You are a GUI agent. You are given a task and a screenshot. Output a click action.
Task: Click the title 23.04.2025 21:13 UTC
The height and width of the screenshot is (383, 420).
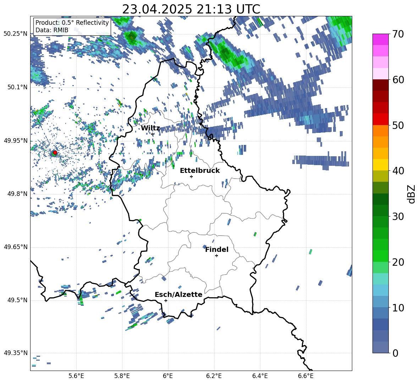pos(191,9)
